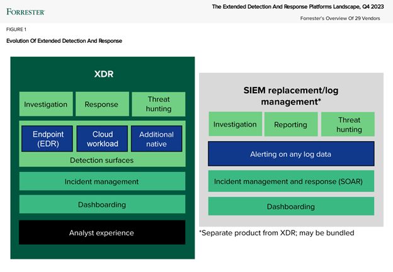Select the Alerting on any log data bar
The width and height of the screenshot is (393, 272).
tap(291, 153)
